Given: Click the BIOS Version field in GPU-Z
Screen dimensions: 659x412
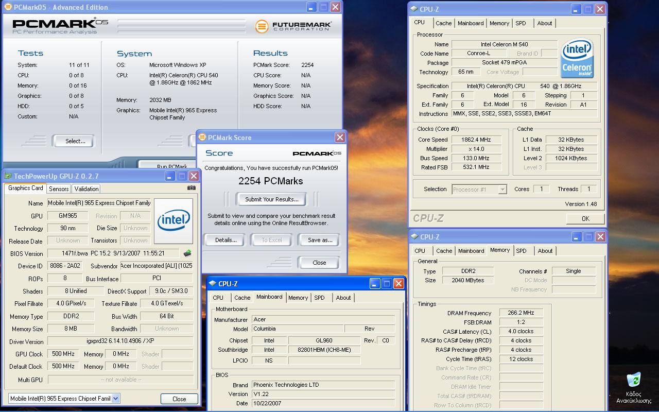Looking at the screenshot, I should point(114,253).
